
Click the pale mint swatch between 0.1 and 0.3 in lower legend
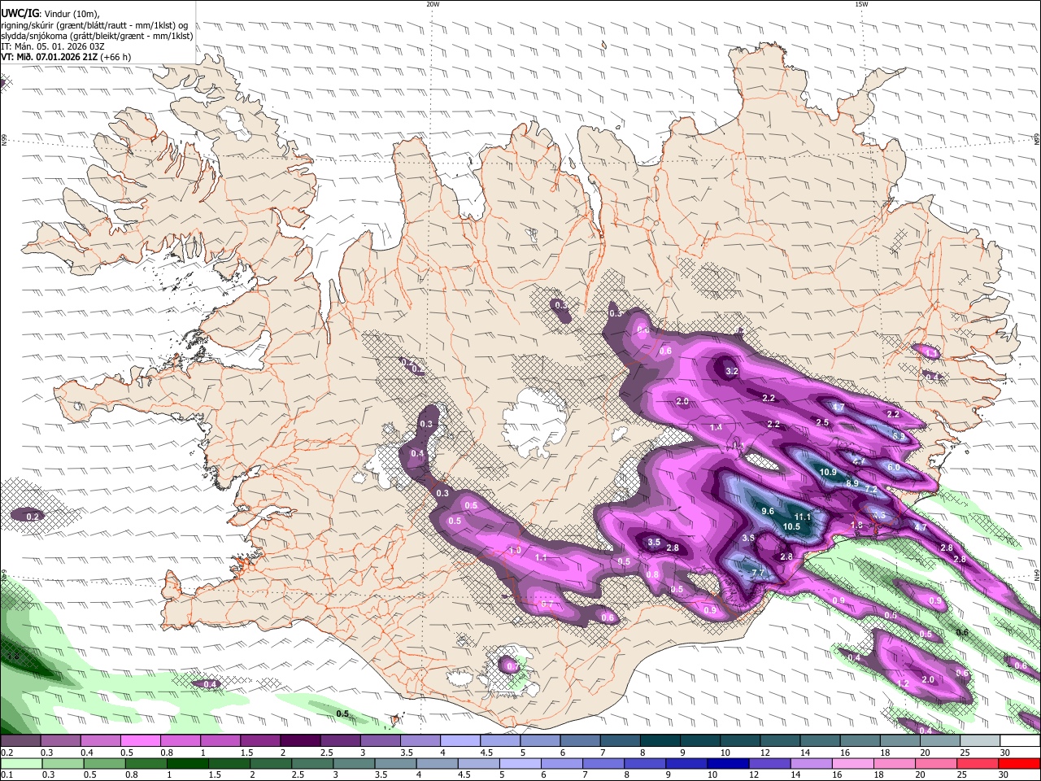(20, 764)
